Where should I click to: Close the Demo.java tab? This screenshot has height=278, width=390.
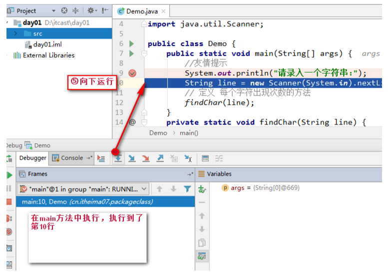pos(163,11)
